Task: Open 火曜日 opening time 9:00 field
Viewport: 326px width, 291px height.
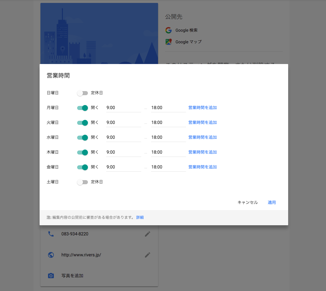Action: [123, 123]
